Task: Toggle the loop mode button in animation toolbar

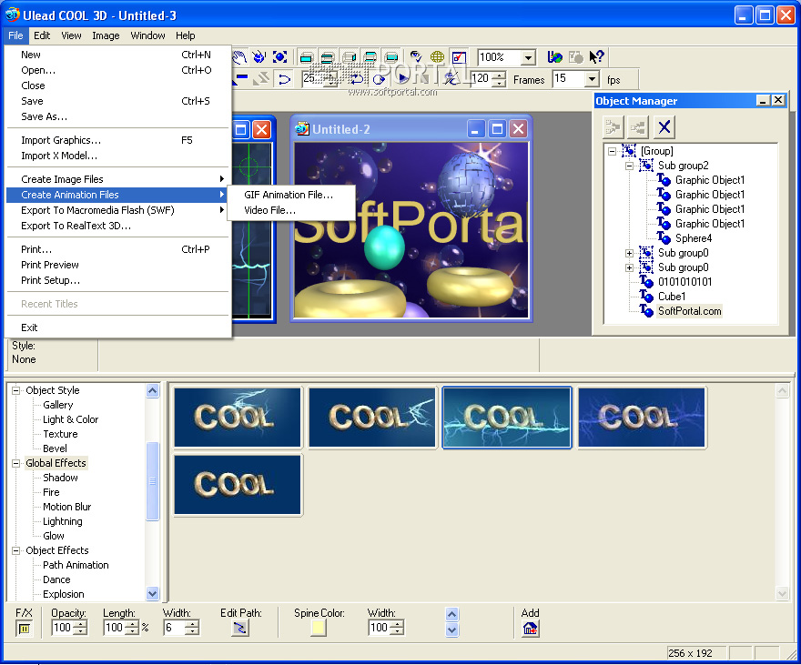Action: [x=357, y=79]
